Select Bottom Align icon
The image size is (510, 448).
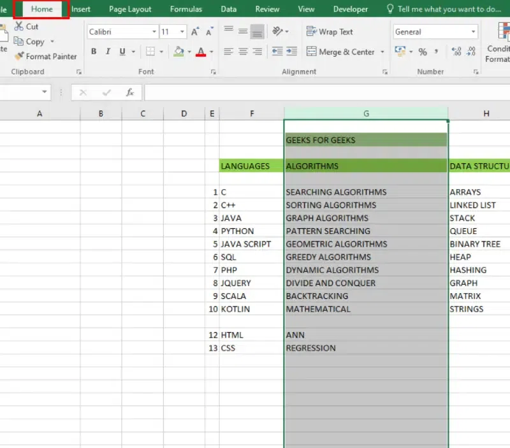pyautogui.click(x=257, y=31)
